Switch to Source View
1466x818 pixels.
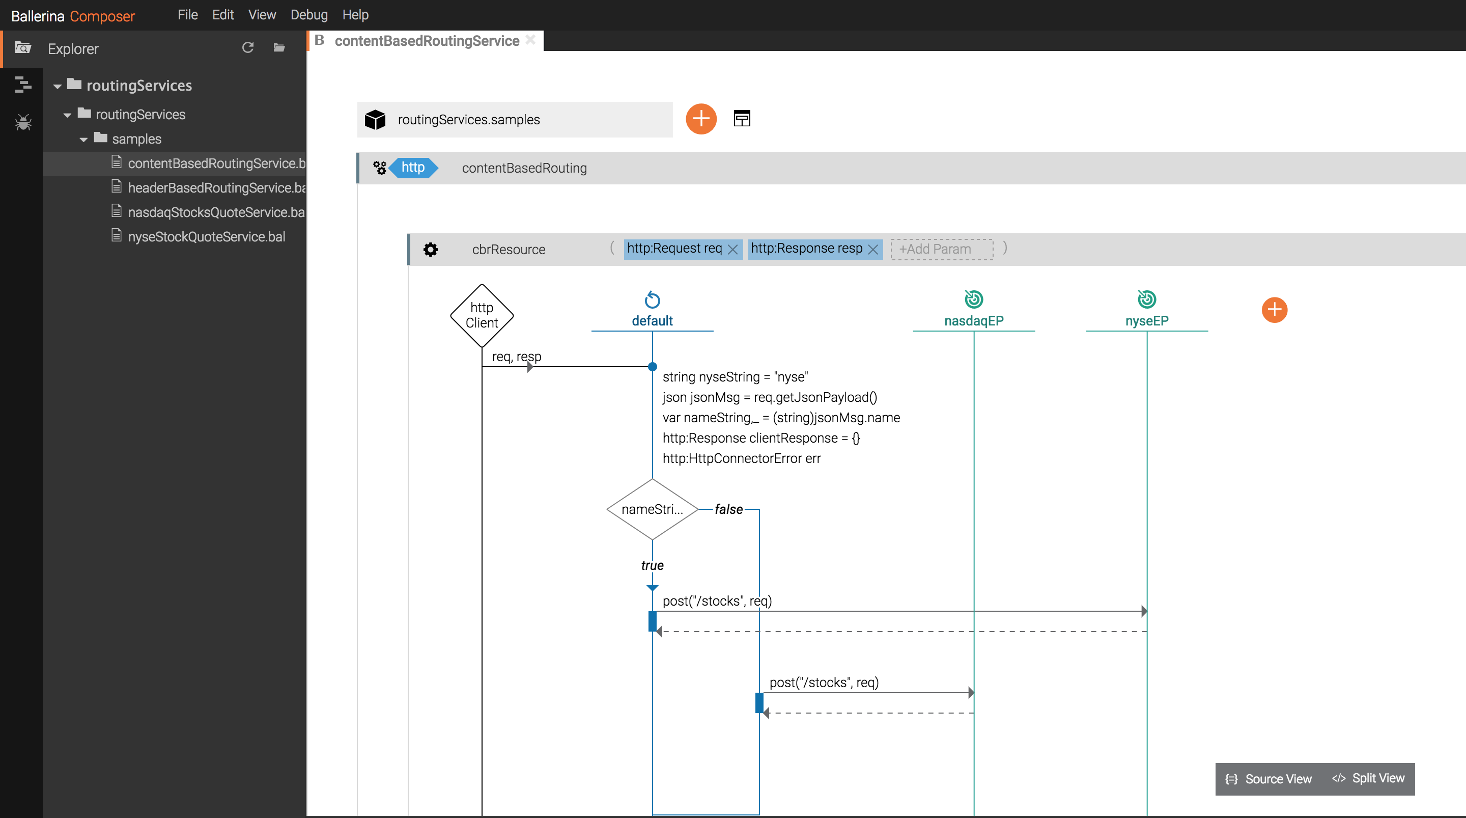tap(1268, 779)
